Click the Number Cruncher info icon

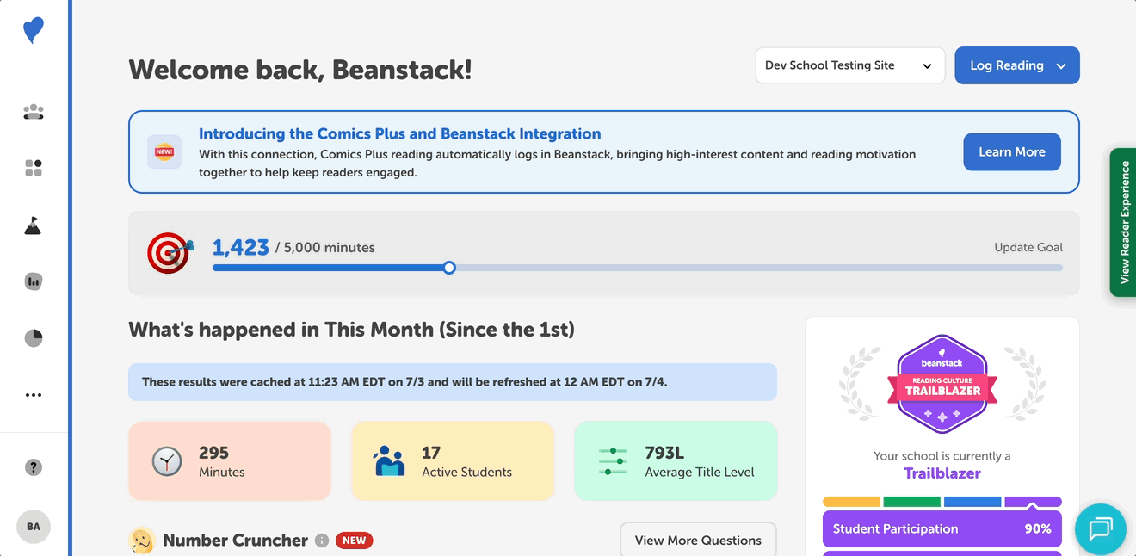[322, 541]
